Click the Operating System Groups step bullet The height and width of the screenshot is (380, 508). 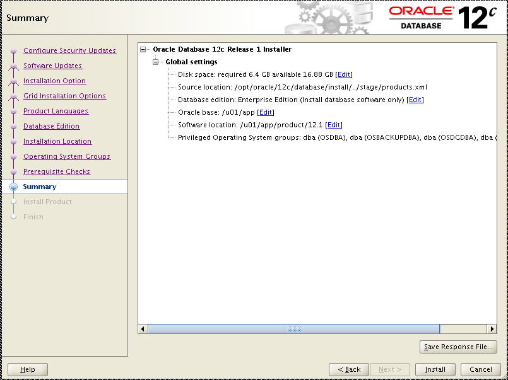14,157
